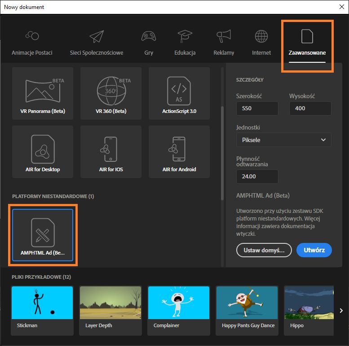The width and height of the screenshot is (349, 346).
Task: Open the Reklamy category
Action: 224,43
